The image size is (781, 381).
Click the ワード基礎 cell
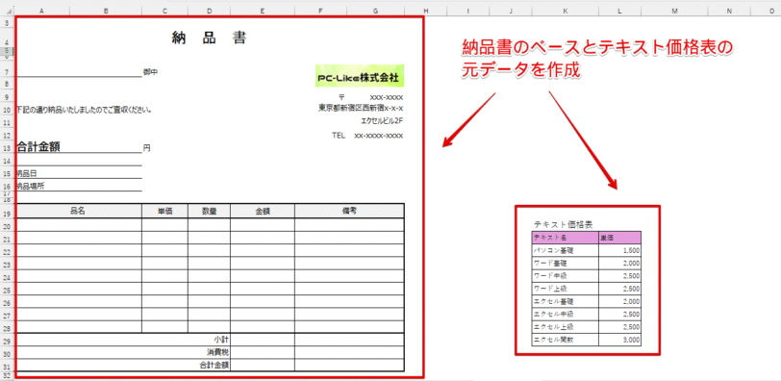point(565,263)
